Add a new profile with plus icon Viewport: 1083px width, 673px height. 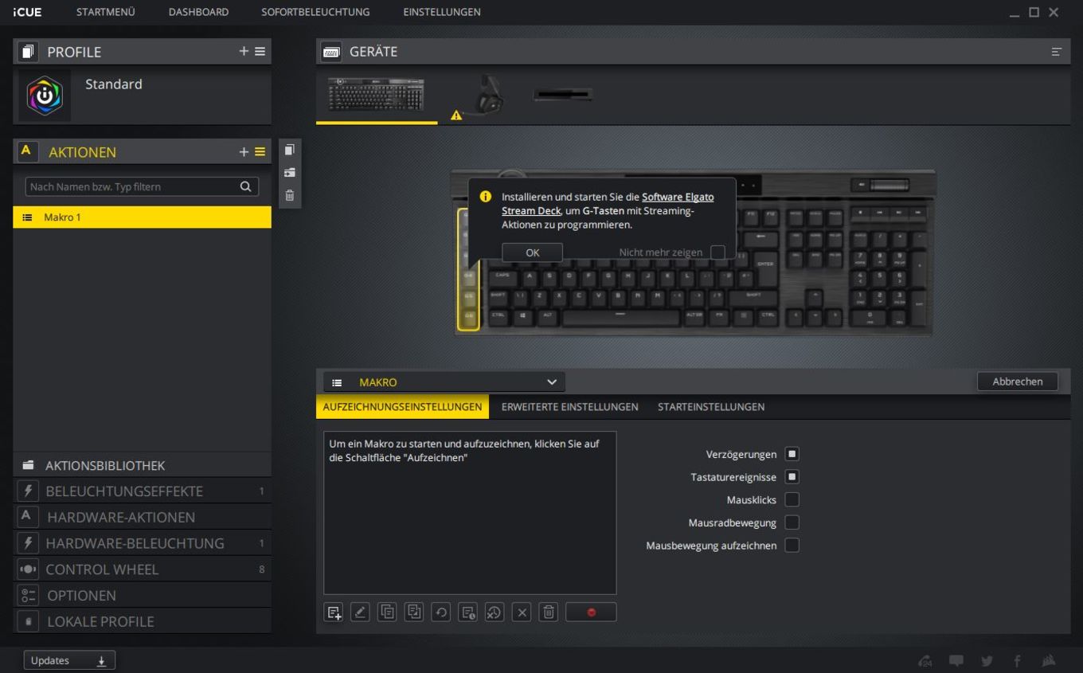[x=244, y=51]
